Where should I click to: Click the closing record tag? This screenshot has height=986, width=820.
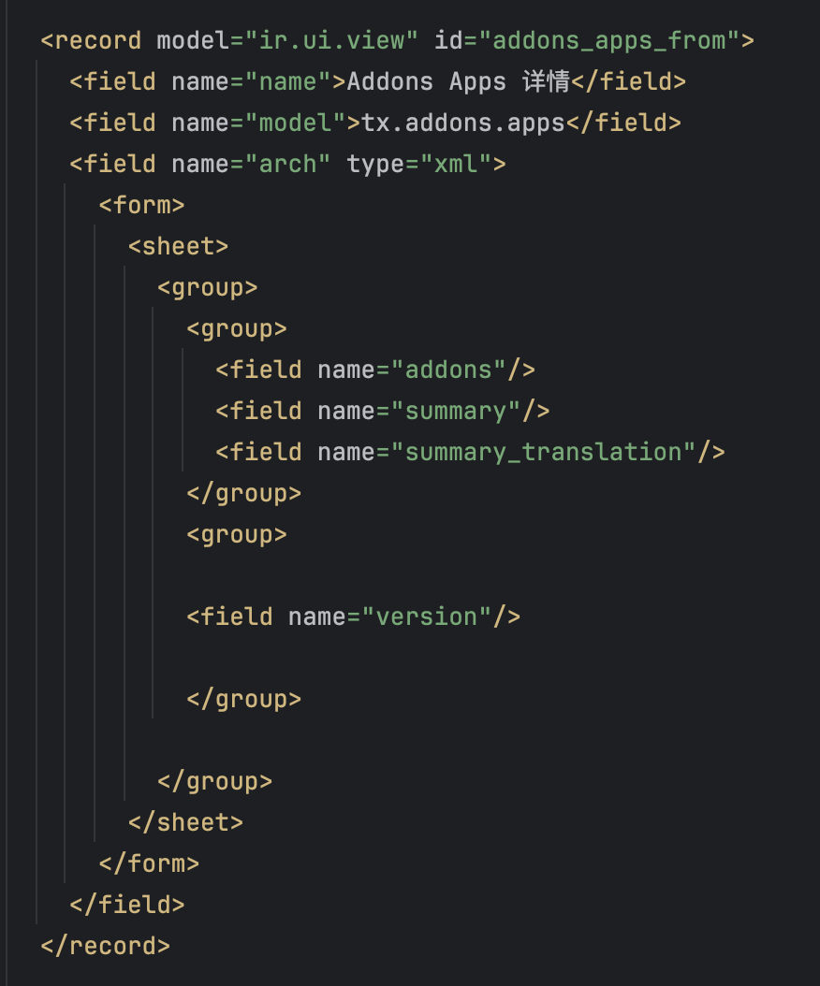click(106, 946)
